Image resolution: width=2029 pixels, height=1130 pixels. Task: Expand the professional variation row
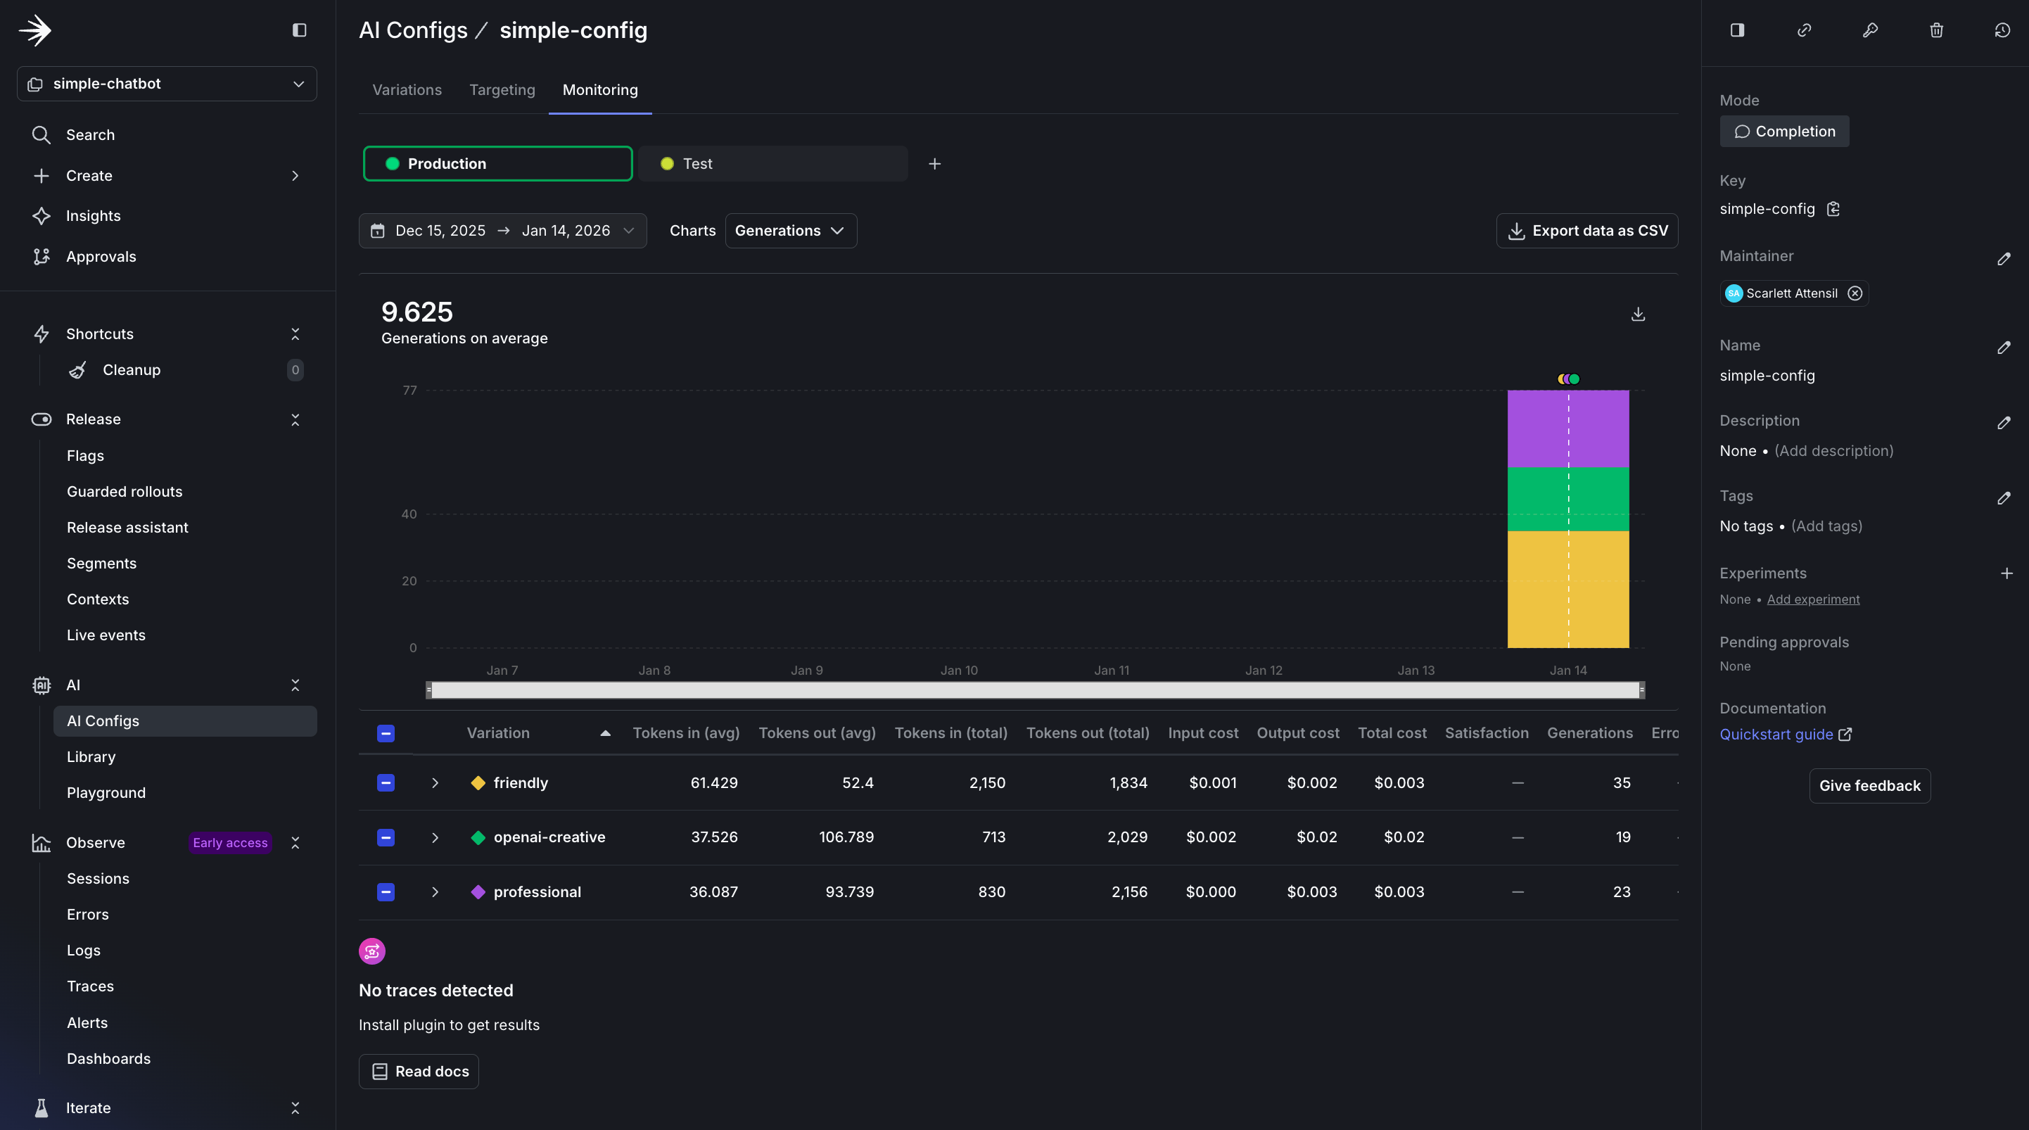tap(435, 892)
